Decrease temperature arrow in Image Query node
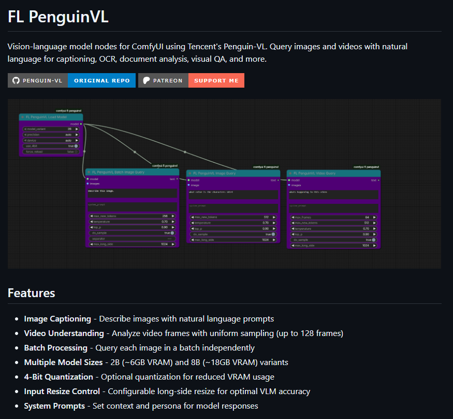Viewport: 453px width, 419px height. click(193, 223)
